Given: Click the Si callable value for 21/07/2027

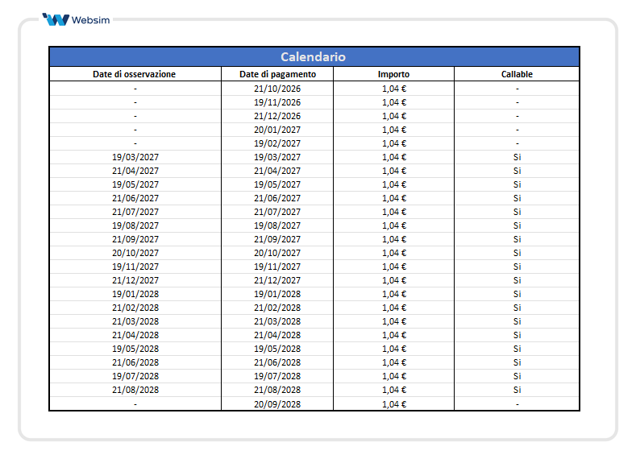Looking at the screenshot, I should 518,212.
